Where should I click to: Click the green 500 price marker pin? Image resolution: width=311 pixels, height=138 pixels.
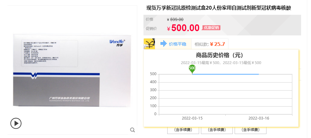point(192,69)
